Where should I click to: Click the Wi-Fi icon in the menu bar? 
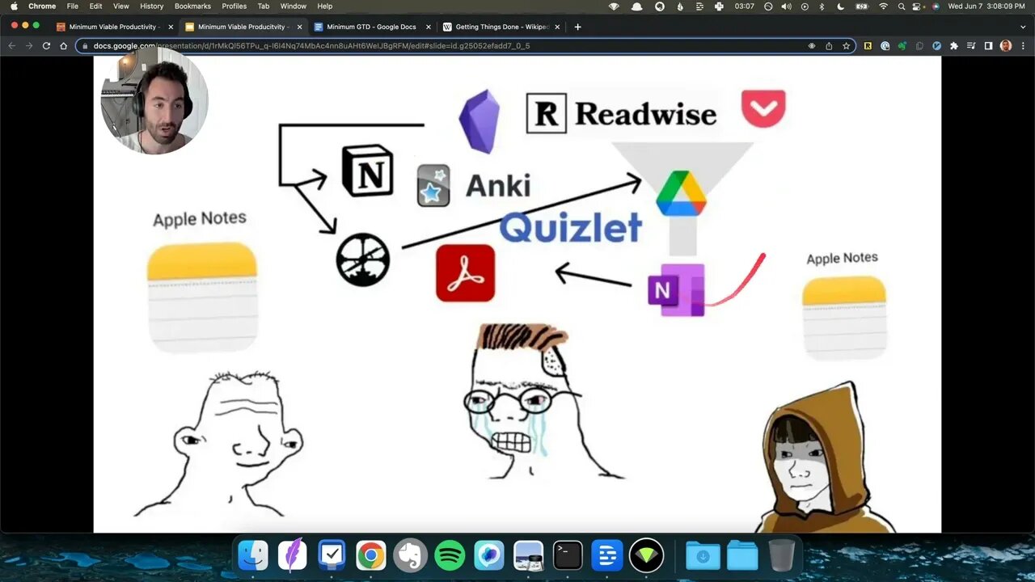pyautogui.click(x=883, y=6)
